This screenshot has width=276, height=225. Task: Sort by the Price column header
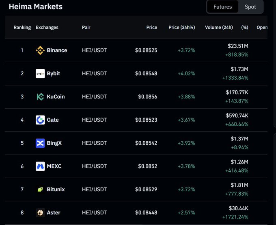click(x=152, y=27)
